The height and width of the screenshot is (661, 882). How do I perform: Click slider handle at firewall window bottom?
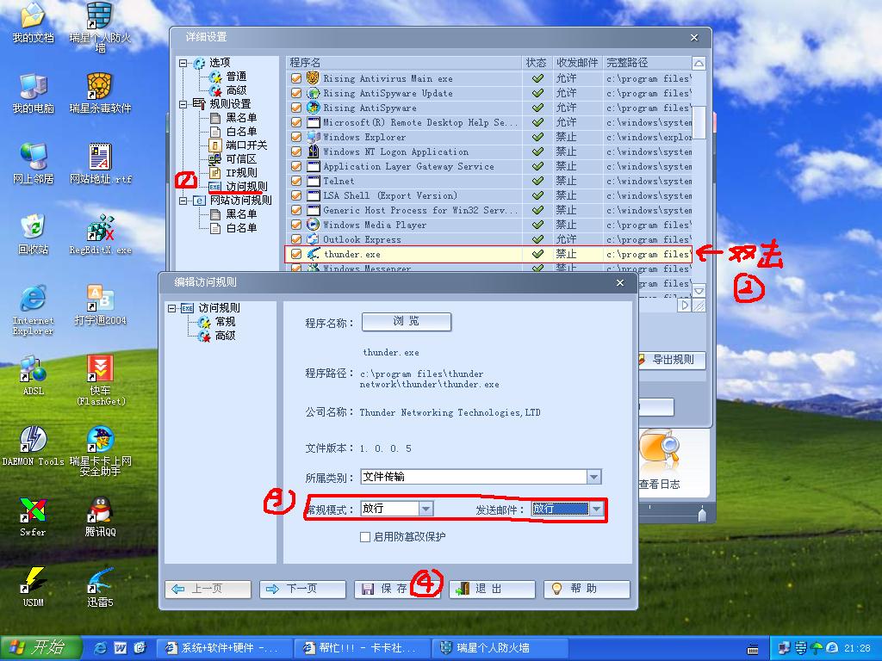tap(702, 514)
